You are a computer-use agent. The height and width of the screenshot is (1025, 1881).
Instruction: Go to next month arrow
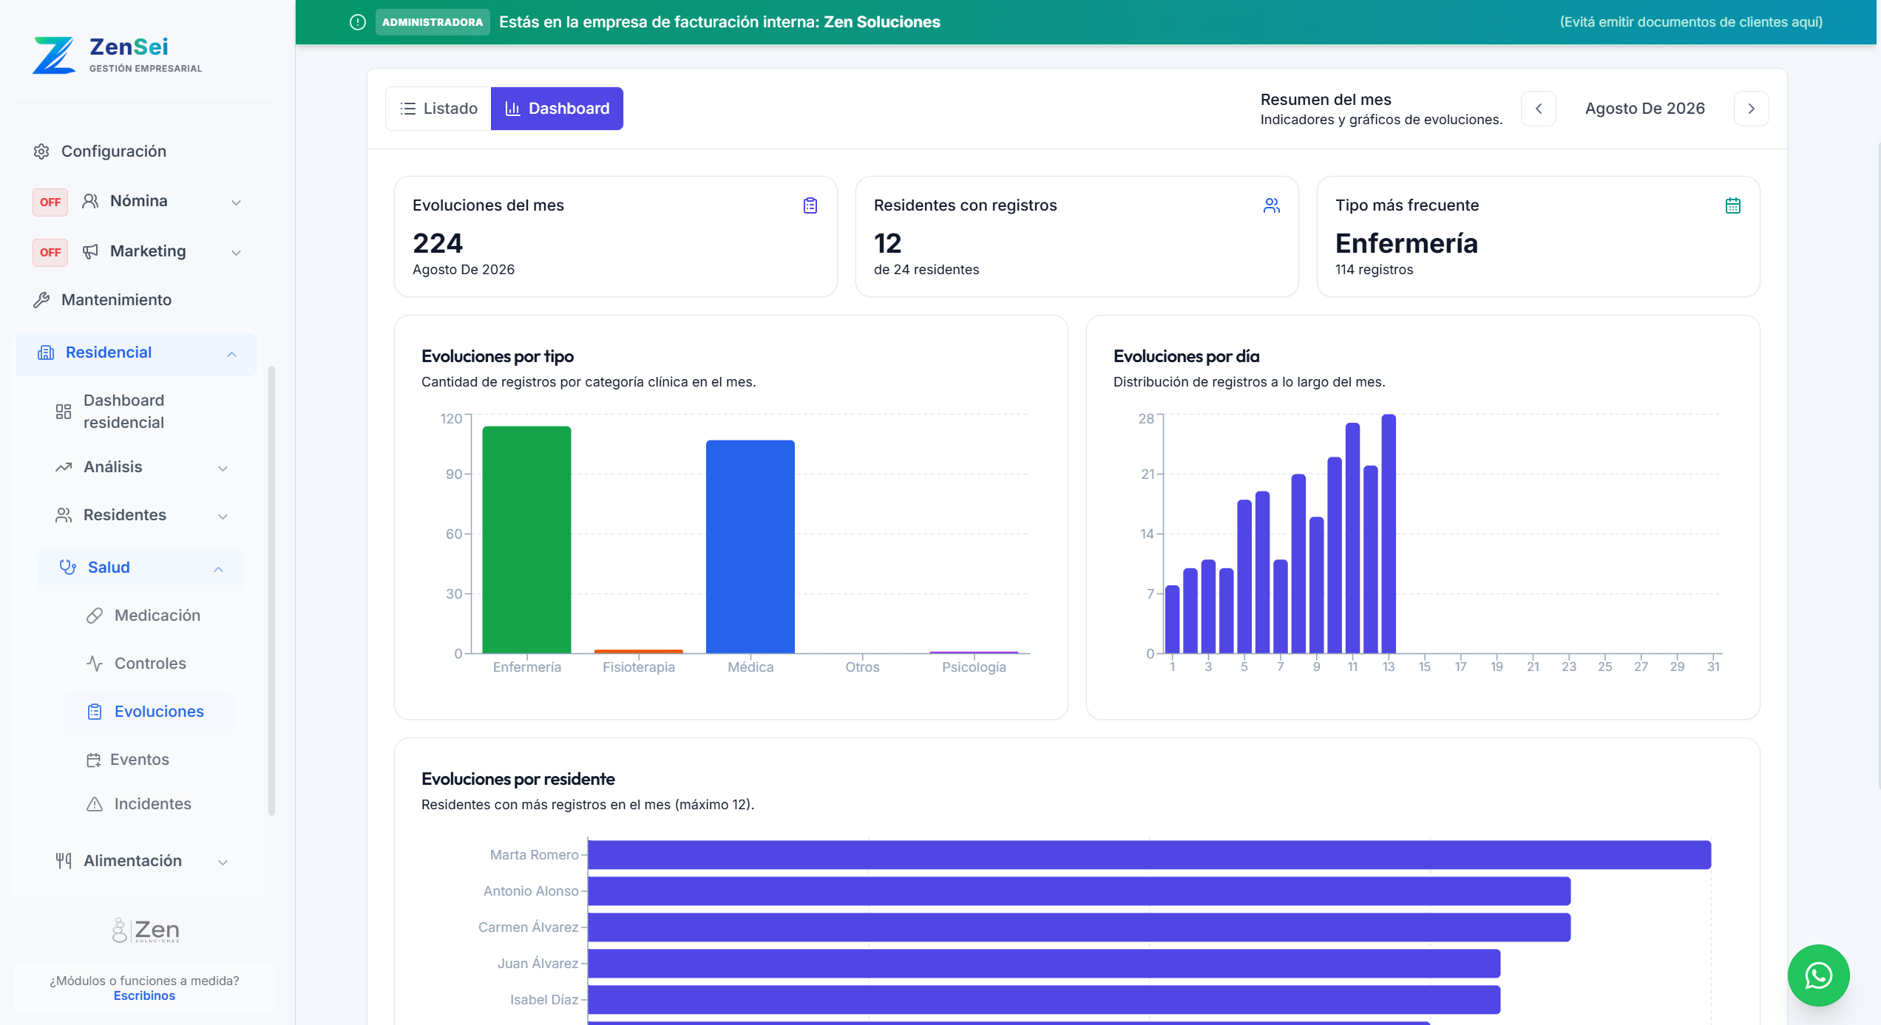1752,109
